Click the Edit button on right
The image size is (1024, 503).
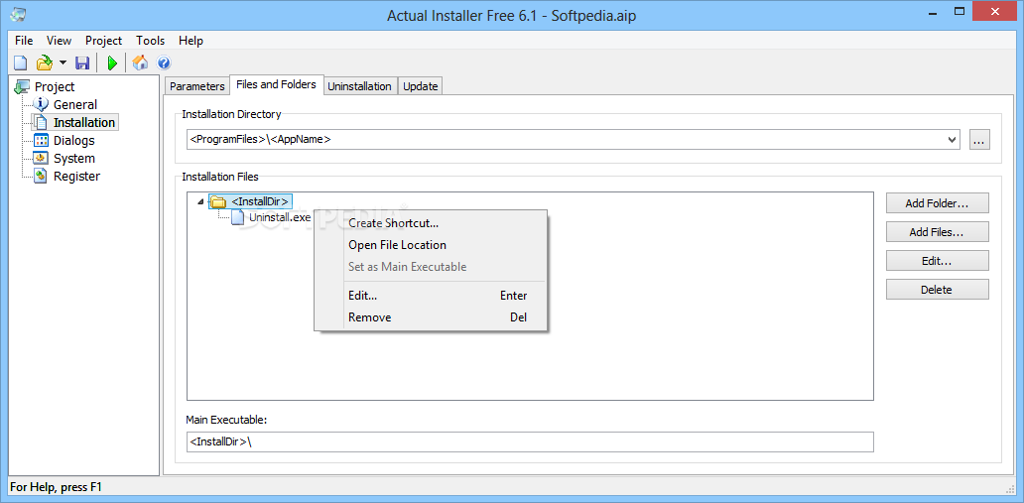(x=937, y=261)
